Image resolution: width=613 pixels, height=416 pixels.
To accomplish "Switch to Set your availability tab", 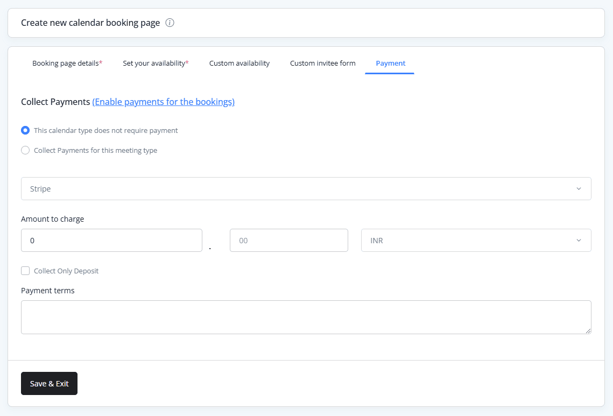I will pyautogui.click(x=156, y=63).
